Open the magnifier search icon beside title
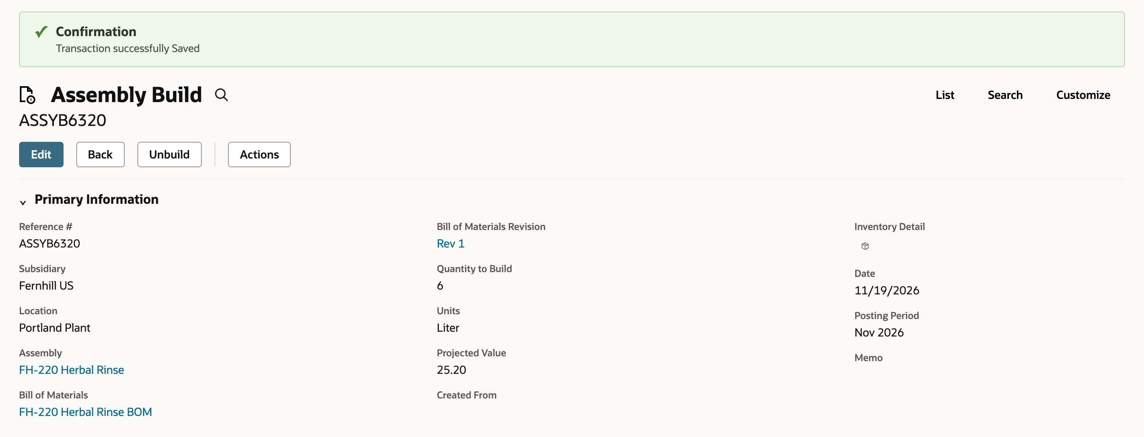The height and width of the screenshot is (437, 1144). pos(221,95)
